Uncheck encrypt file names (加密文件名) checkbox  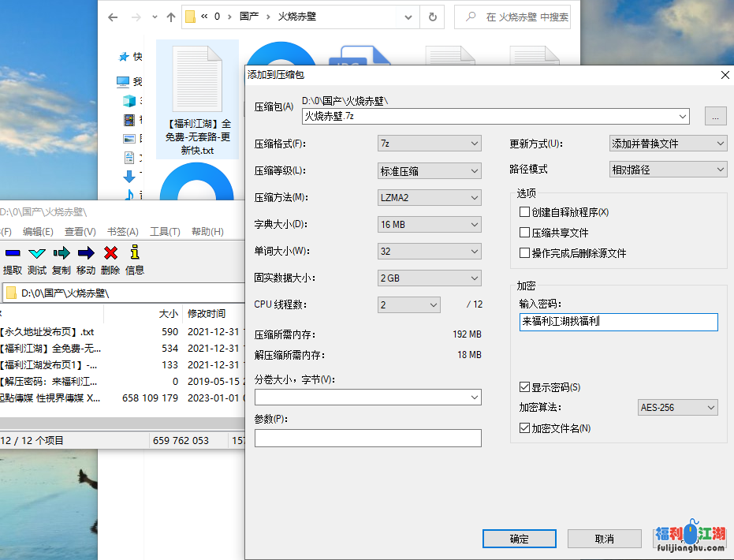525,428
